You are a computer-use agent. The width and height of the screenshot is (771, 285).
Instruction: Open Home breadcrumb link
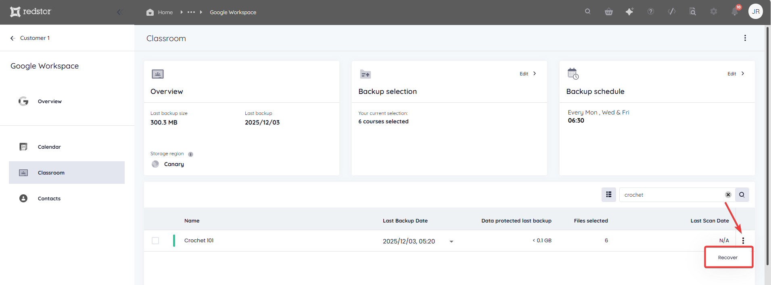(165, 12)
